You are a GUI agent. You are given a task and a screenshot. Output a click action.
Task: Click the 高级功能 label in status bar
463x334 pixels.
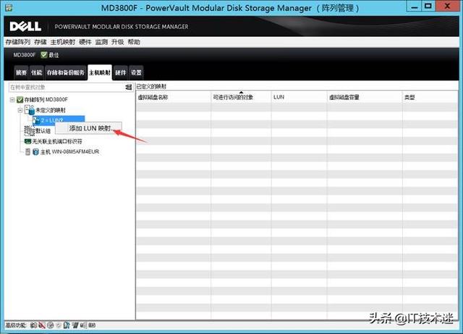click(16, 325)
